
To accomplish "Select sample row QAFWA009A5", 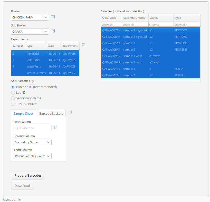I will coord(150,56).
